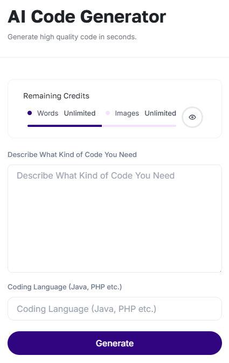Screen dimensions: 229x363
Task: Click the light lavender Images legend dot
Action: click(108, 113)
